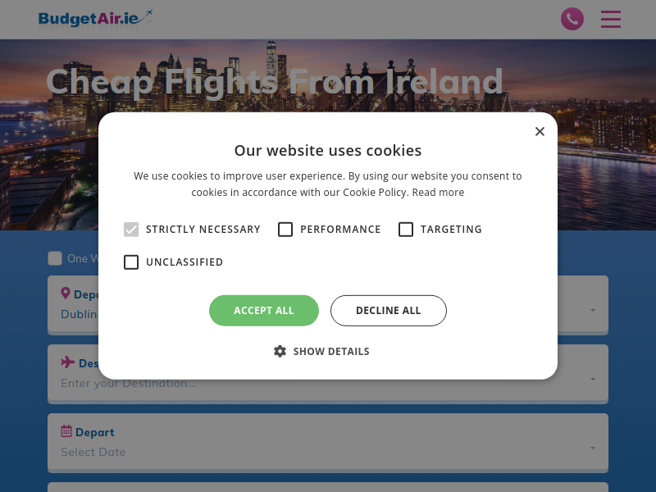Click the destination airplane icon
The height and width of the screenshot is (492, 656).
[67, 362]
